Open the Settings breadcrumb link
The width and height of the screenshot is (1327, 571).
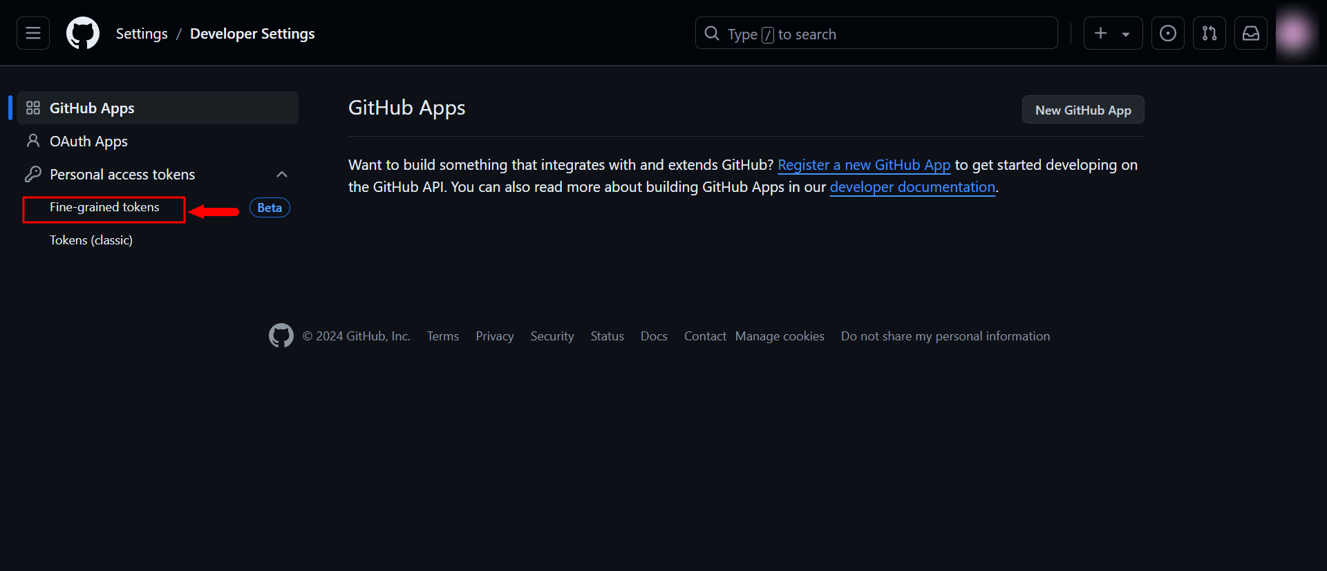point(142,34)
